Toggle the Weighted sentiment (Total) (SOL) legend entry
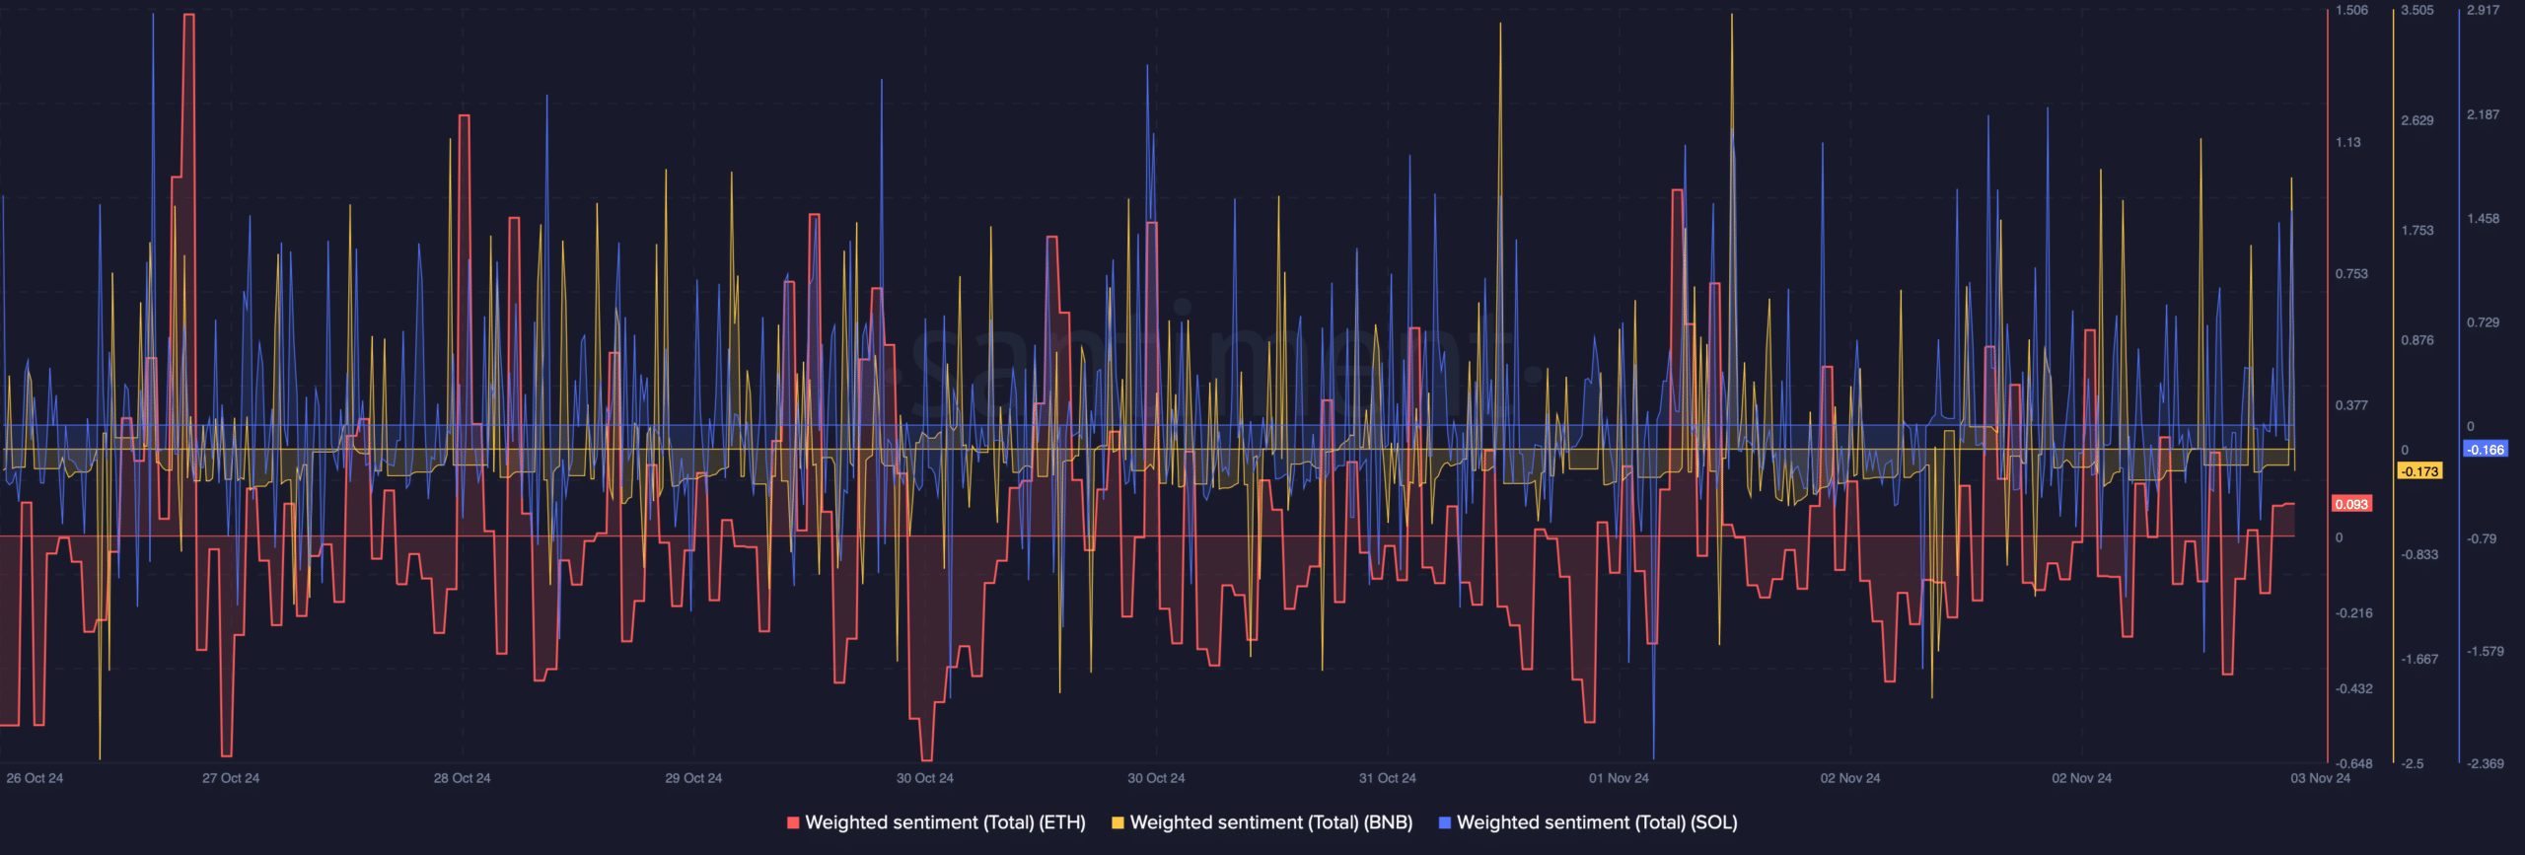The image size is (2525, 855). point(1588,822)
